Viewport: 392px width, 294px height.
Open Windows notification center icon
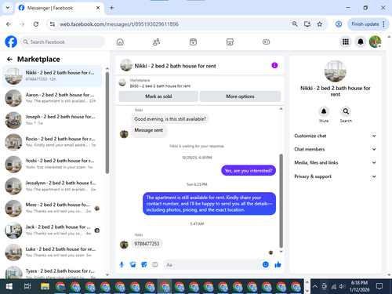[x=379, y=286]
